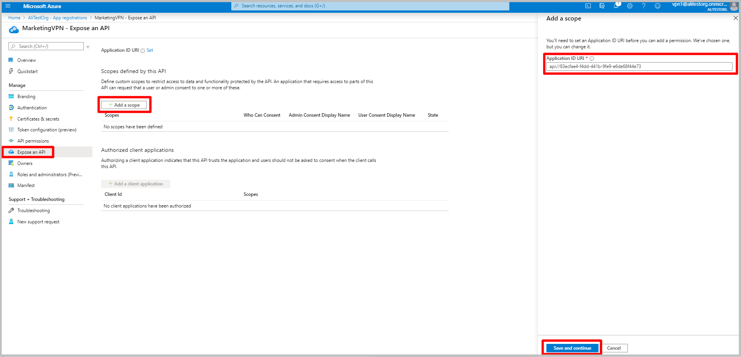This screenshot has width=741, height=357.
Task: Click the 'Who Can Consent' column header
Action: [262, 115]
